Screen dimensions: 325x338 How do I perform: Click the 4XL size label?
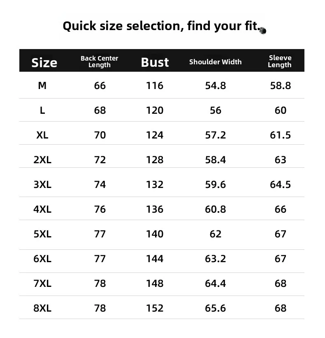click(x=42, y=209)
